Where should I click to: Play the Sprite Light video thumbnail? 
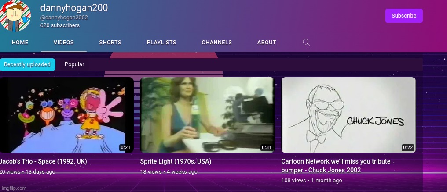(x=207, y=115)
